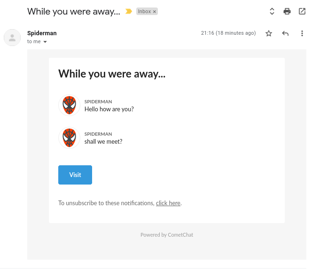Click Spiderman avatar beside "Hello how are you?"
This screenshot has width=312, height=270.
pyautogui.click(x=69, y=105)
